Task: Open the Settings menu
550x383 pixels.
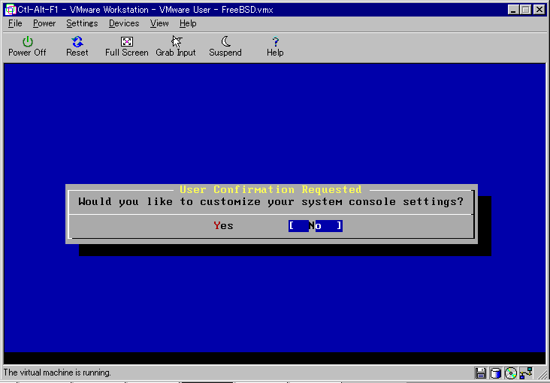Action: pos(82,23)
